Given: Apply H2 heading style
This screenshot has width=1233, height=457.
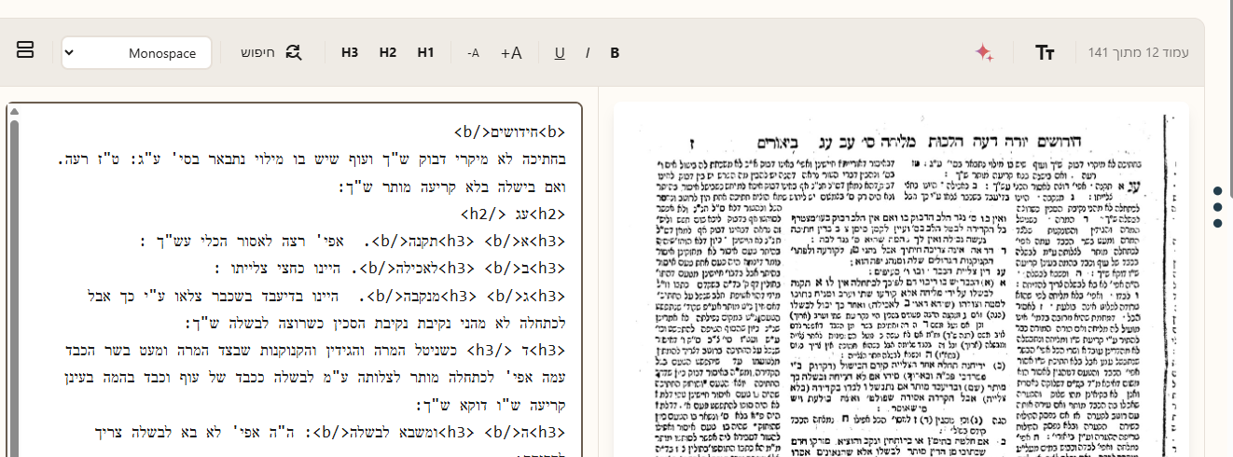Looking at the screenshot, I should (x=388, y=53).
